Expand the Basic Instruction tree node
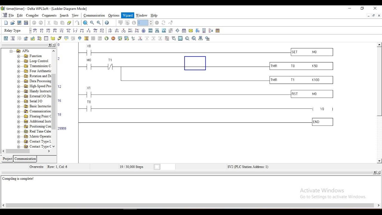Image resolution: width=382 pixels, height=215 pixels. [19, 106]
